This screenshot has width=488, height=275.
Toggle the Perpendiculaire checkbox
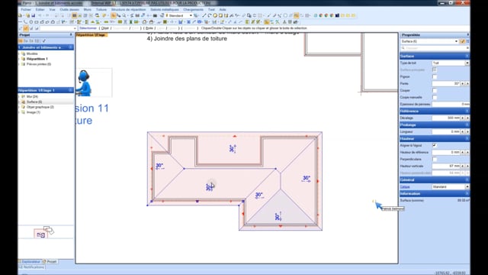point(435,160)
